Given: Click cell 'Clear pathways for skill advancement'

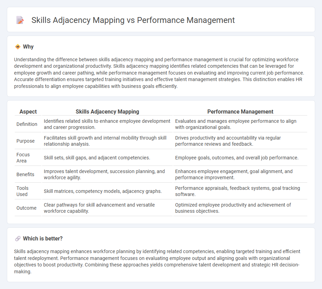Looking at the screenshot, I should [108, 208].
